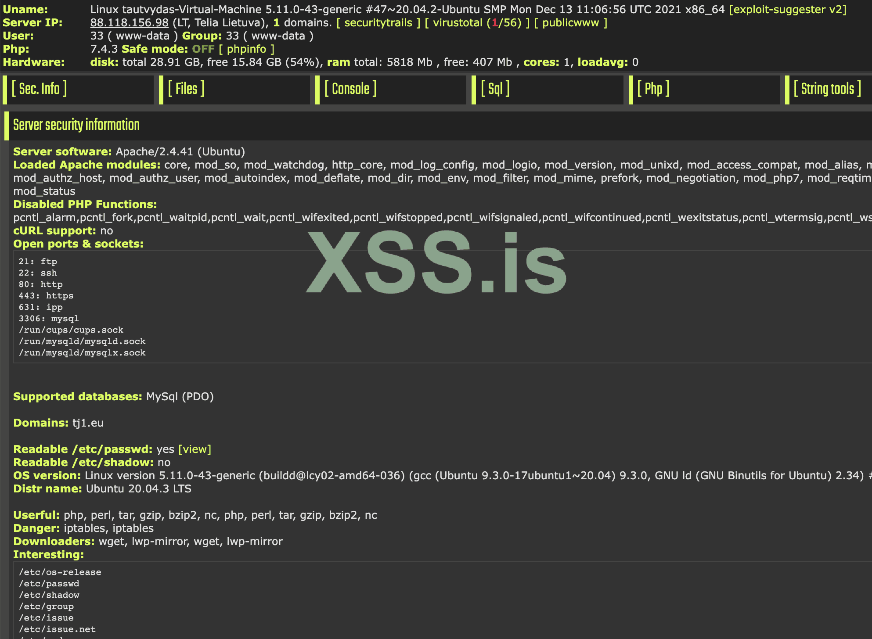Click /etc/os-release in the Interesting list
The width and height of the screenshot is (872, 639).
tap(60, 572)
